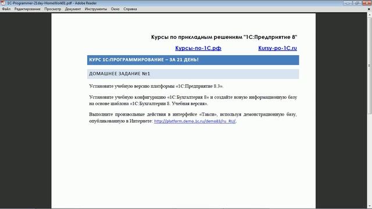Open the Редактирование menu
This screenshot has width=372, height=209.
(27, 9)
